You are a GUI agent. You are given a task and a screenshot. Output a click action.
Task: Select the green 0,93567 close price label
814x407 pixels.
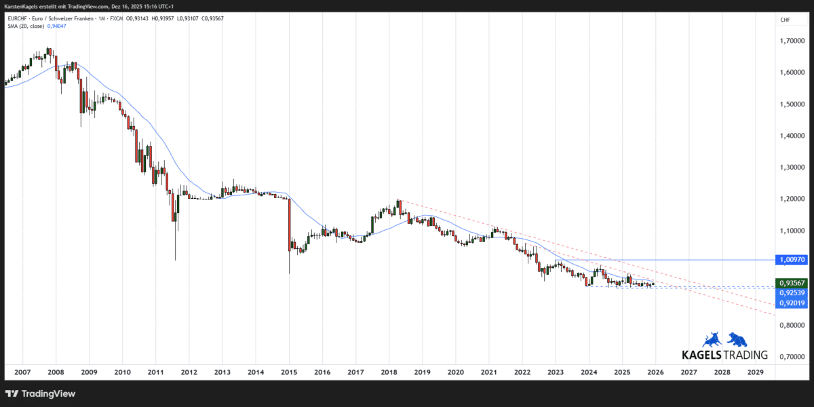point(791,283)
